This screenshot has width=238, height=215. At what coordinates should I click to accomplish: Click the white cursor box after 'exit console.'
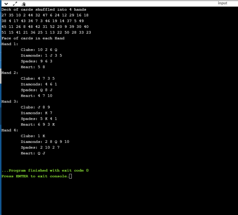coord(70,176)
